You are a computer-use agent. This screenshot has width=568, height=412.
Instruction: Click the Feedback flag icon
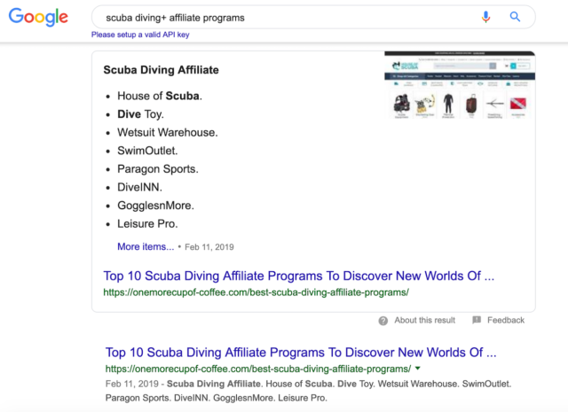click(x=477, y=320)
